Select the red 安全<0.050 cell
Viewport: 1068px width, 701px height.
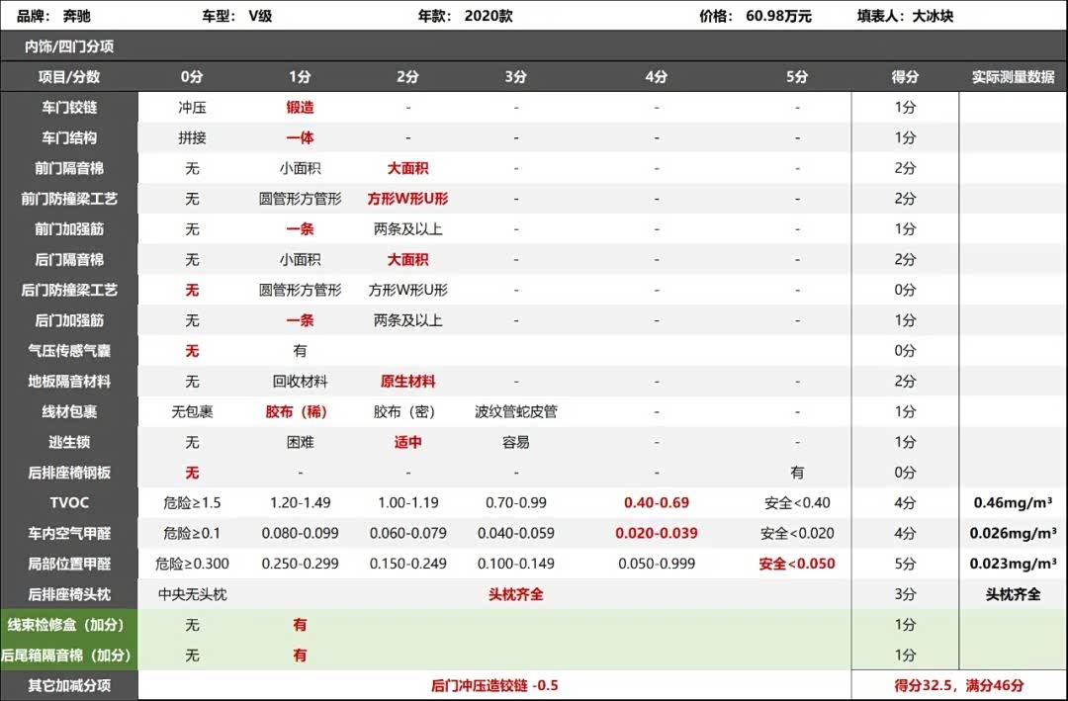797,565
